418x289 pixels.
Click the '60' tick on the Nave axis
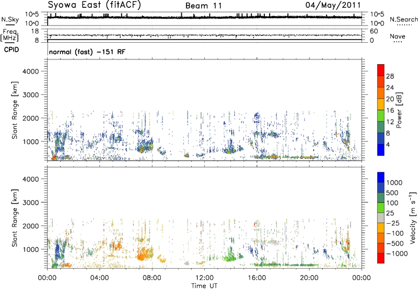coord(374,31)
